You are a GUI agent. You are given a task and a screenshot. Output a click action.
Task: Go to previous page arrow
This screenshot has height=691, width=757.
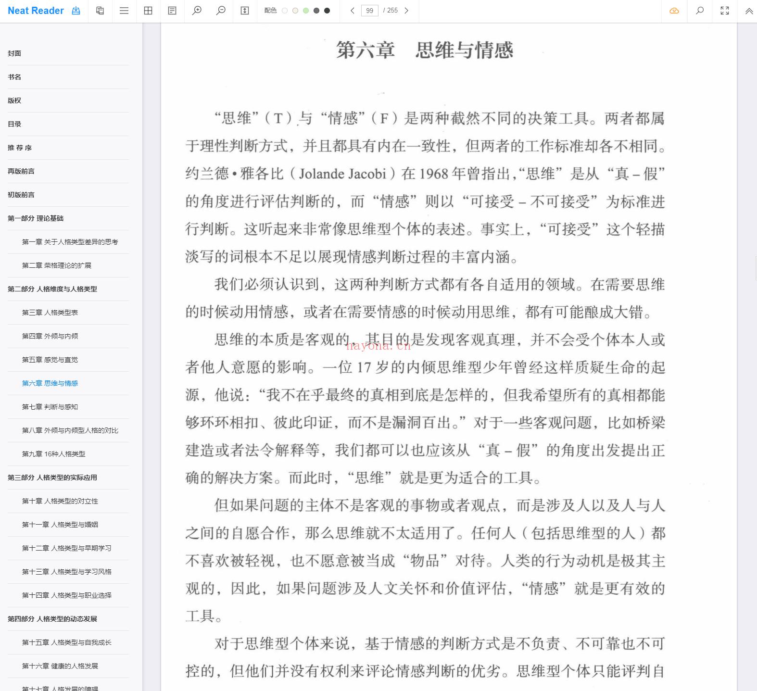pyautogui.click(x=353, y=11)
